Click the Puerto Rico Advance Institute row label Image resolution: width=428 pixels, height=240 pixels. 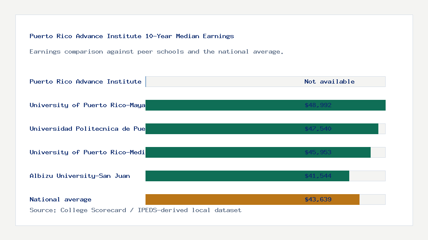[86, 81]
